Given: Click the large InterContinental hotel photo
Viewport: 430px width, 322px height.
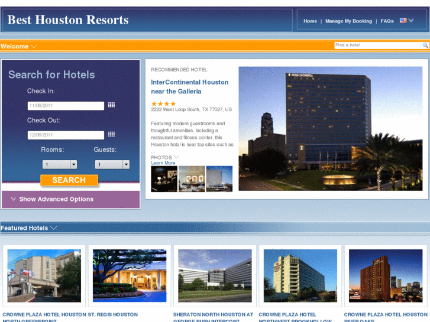Looking at the screenshot, I should coord(331,129).
